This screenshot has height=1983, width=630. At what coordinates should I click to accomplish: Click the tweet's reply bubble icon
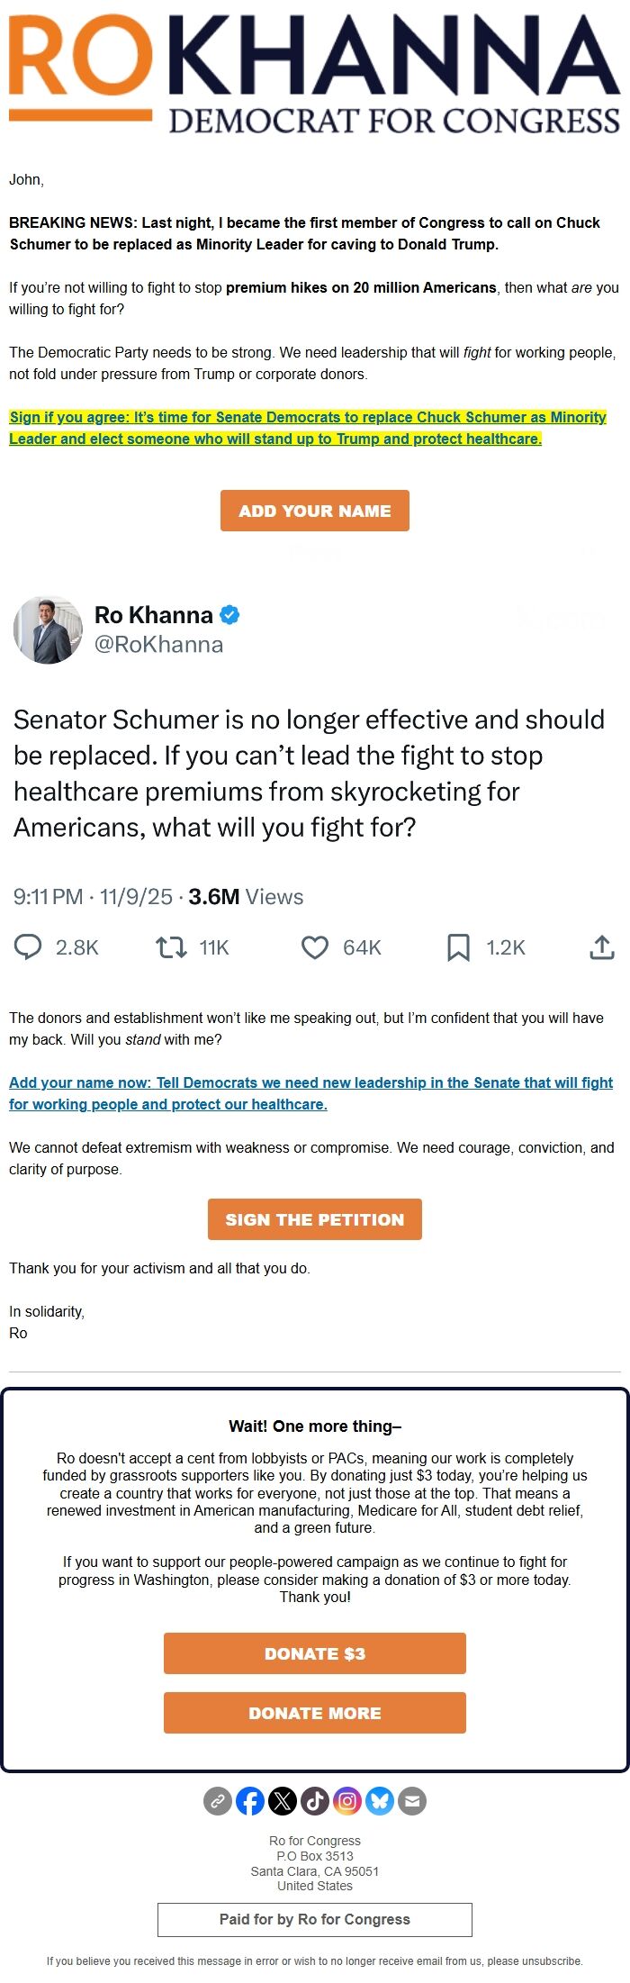pos(28,947)
